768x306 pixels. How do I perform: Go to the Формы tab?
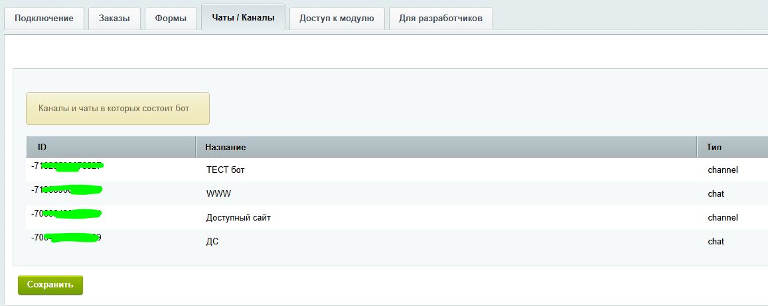pos(171,19)
